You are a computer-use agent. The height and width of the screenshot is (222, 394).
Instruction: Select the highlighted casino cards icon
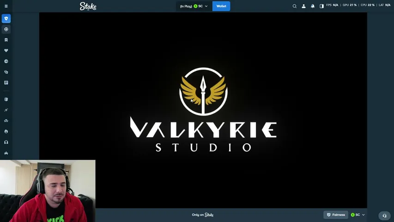6,18
